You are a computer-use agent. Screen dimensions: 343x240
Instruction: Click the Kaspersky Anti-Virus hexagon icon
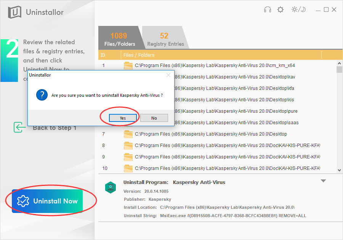(x=111, y=187)
